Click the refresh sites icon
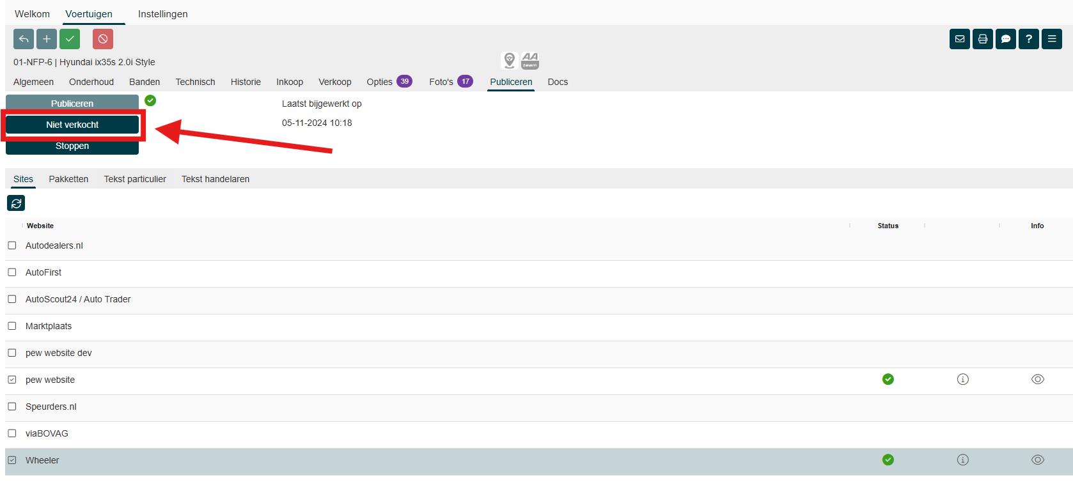1073x496 pixels. [x=16, y=203]
